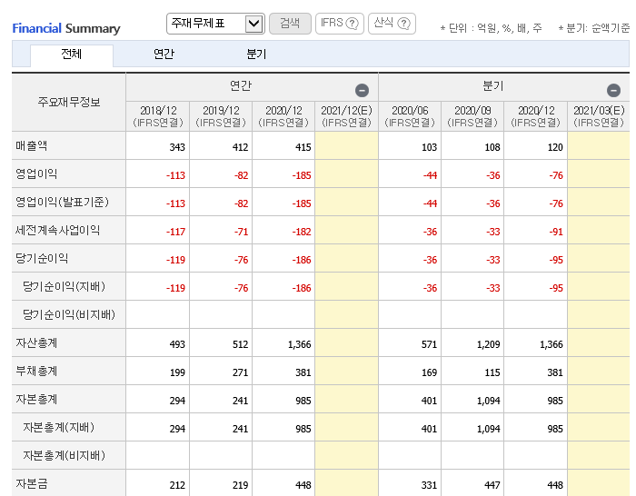The image size is (636, 496).
Task: Click the 주요재무정보 table header
Action: coord(69,102)
